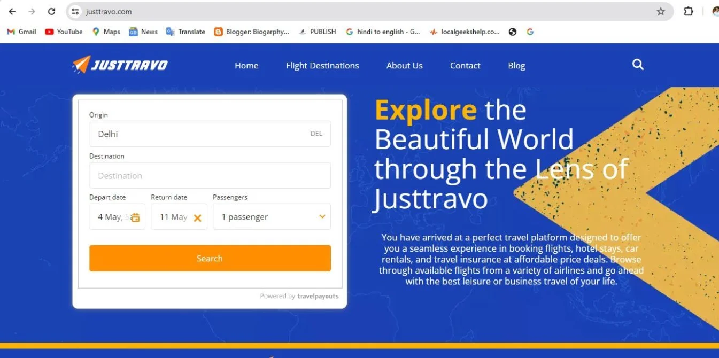Open the YouTube bookmark
719x358 pixels.
coord(64,32)
